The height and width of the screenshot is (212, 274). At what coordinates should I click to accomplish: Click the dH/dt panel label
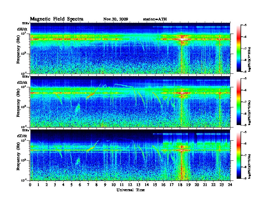(x=22, y=29)
